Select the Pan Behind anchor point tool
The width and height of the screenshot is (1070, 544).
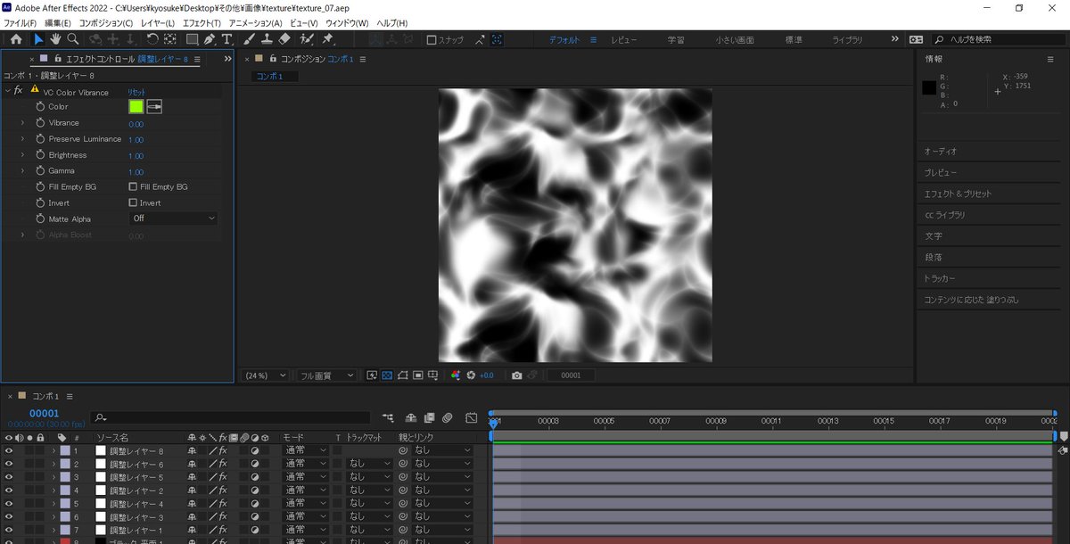coord(169,39)
